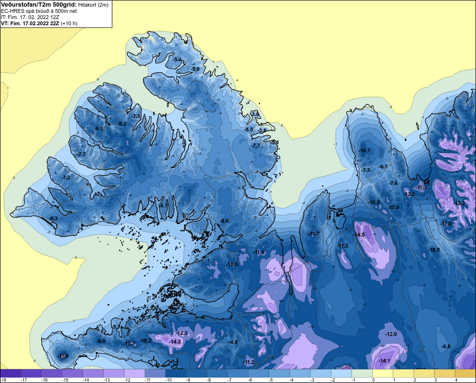Select legend swatch between -15 and -14
This screenshot has width=476, height=383.
(72, 373)
